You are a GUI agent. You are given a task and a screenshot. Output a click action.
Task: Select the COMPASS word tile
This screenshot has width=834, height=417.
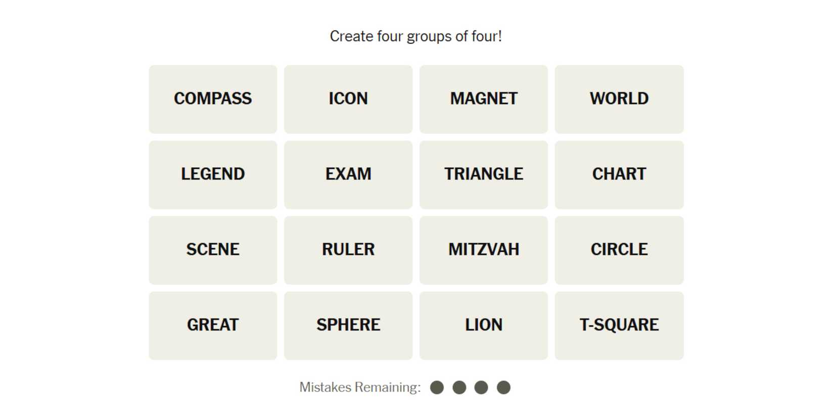213,99
